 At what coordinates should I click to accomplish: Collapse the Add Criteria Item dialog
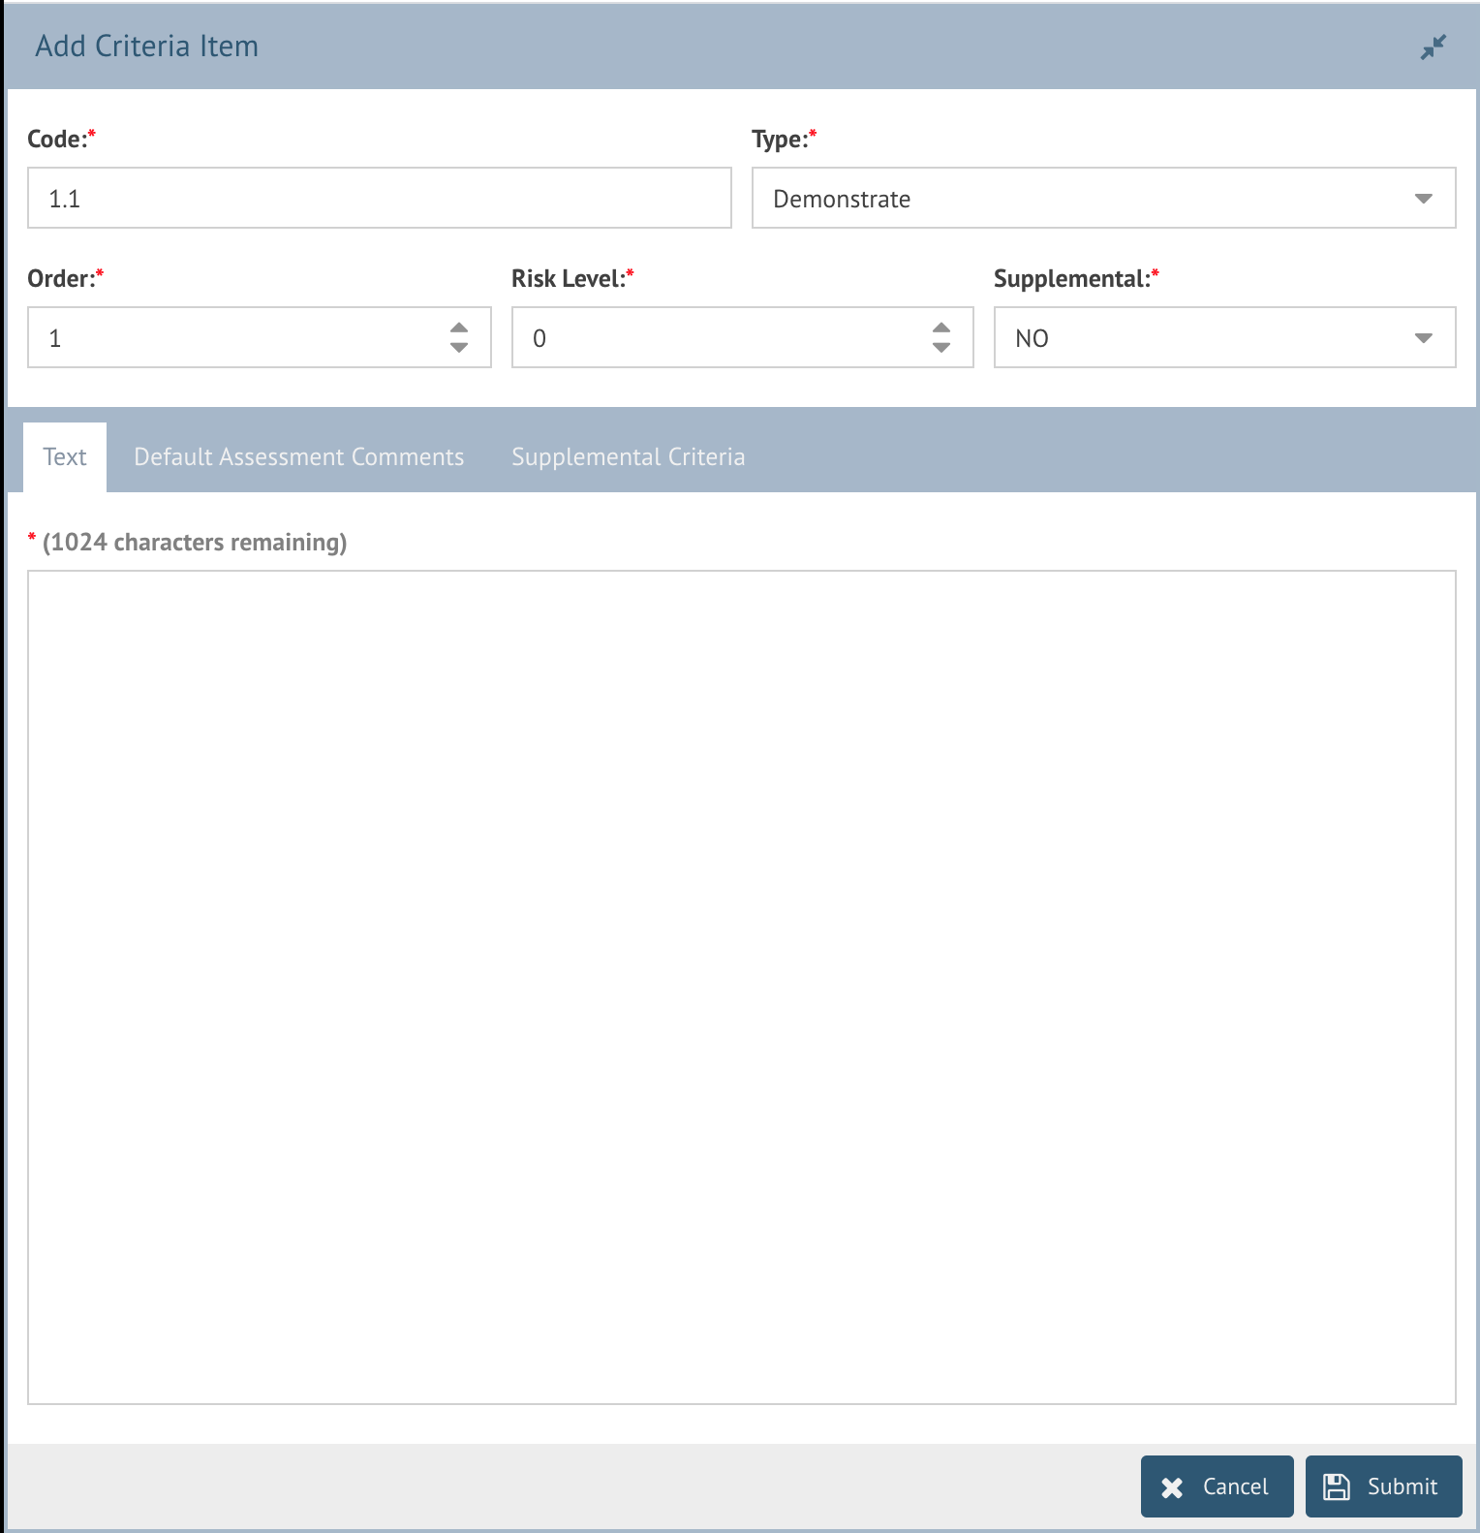click(x=1433, y=47)
